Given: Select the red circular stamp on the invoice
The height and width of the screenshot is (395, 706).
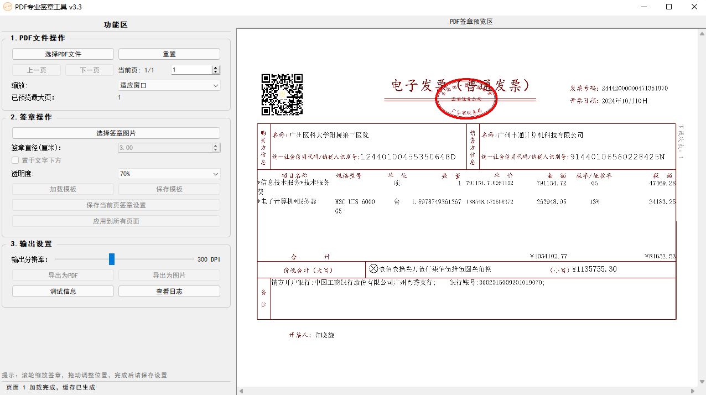Looking at the screenshot, I should point(466,100).
